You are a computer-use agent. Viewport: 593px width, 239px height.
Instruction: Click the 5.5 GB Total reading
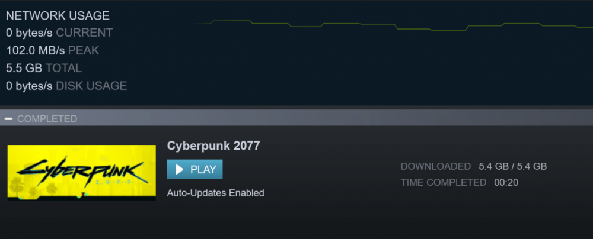pos(44,69)
